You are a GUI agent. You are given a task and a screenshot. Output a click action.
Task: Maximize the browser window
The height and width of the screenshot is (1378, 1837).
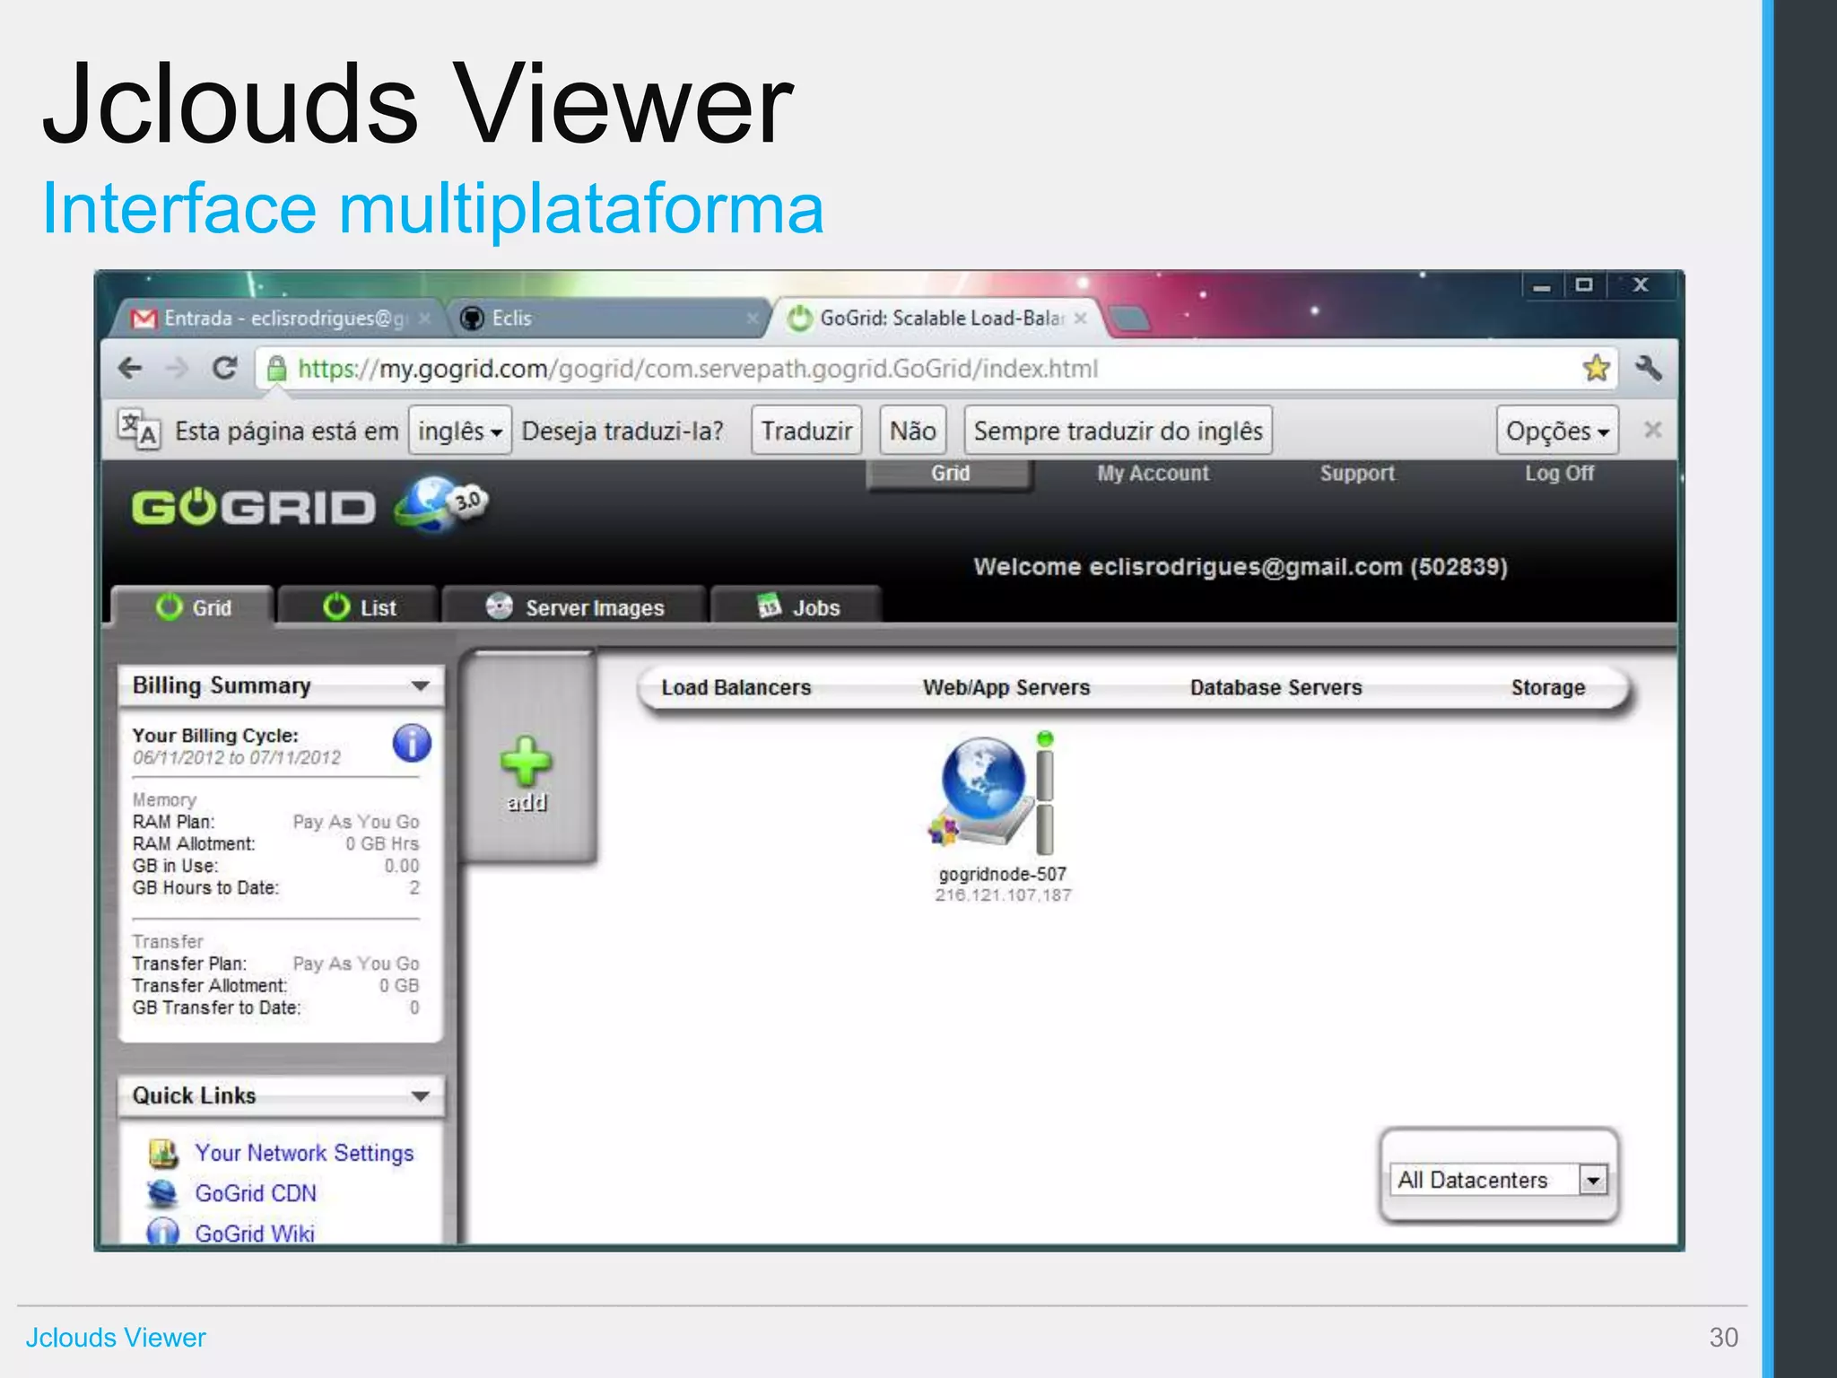(x=1584, y=285)
